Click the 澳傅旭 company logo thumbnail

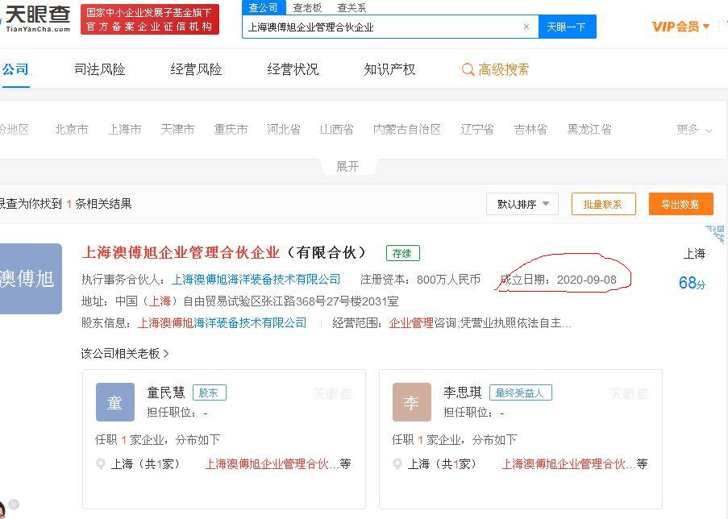(31, 279)
